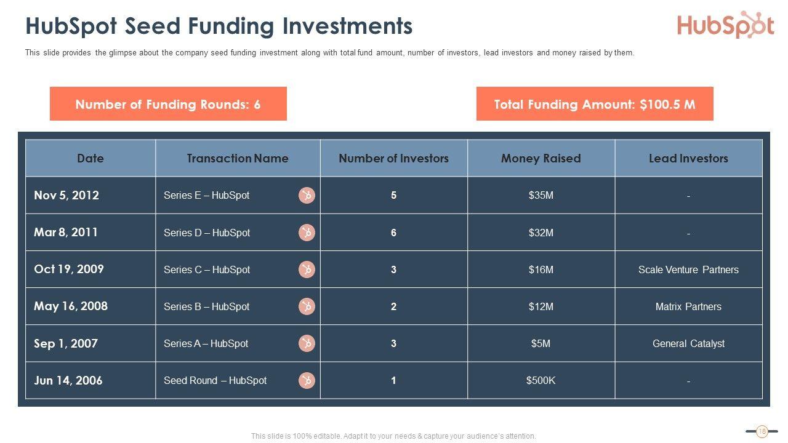Click the slide title HubSpot Seed Funding Investments
788x443 pixels.
(x=219, y=26)
